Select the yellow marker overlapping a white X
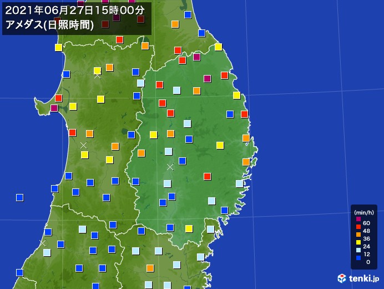The image size is (384, 289). coord(98,71)
